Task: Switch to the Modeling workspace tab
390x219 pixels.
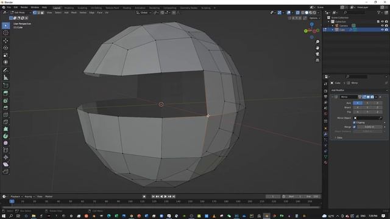Action: click(x=69, y=8)
